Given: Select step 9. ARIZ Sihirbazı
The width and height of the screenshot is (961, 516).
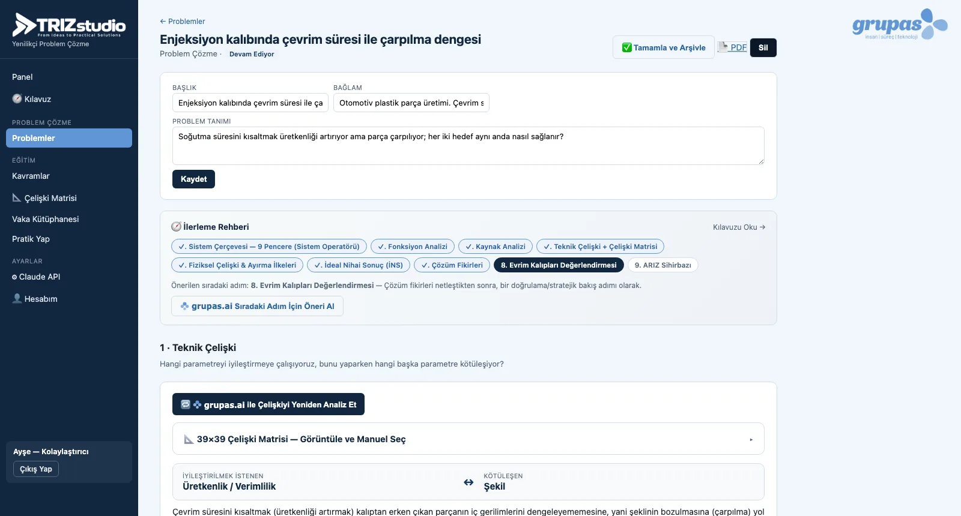Looking at the screenshot, I should (663, 265).
